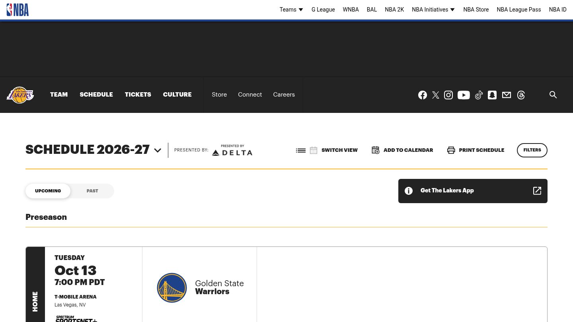Click the Golden State Warriors team name

[x=219, y=287]
